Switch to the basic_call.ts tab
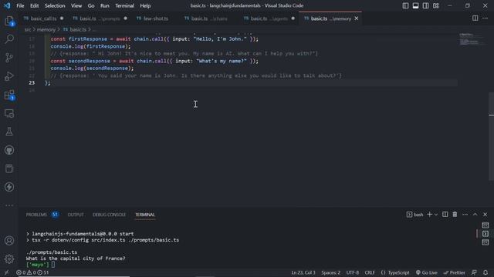494x277 pixels. (x=43, y=18)
